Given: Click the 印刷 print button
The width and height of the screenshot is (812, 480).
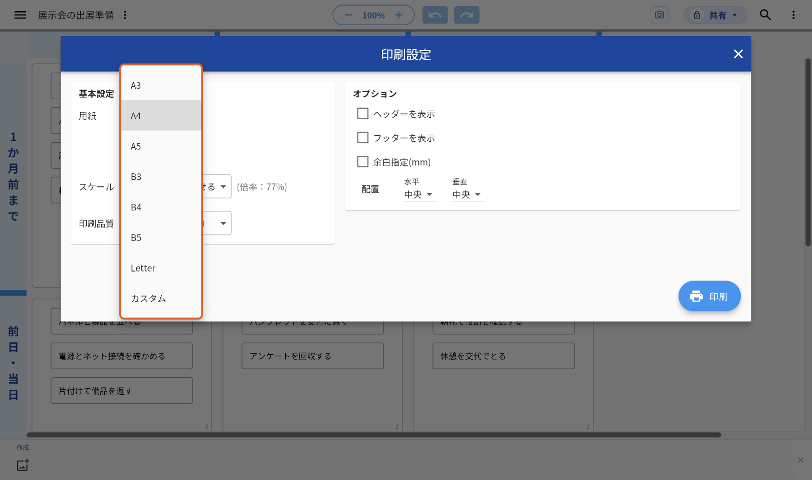Looking at the screenshot, I should point(709,296).
